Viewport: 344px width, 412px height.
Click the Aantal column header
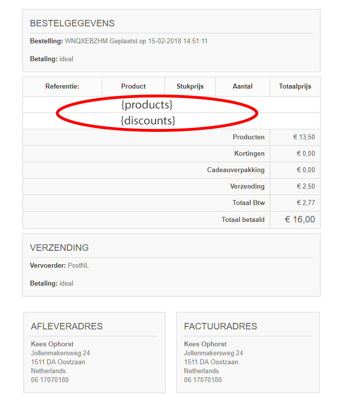pos(242,87)
